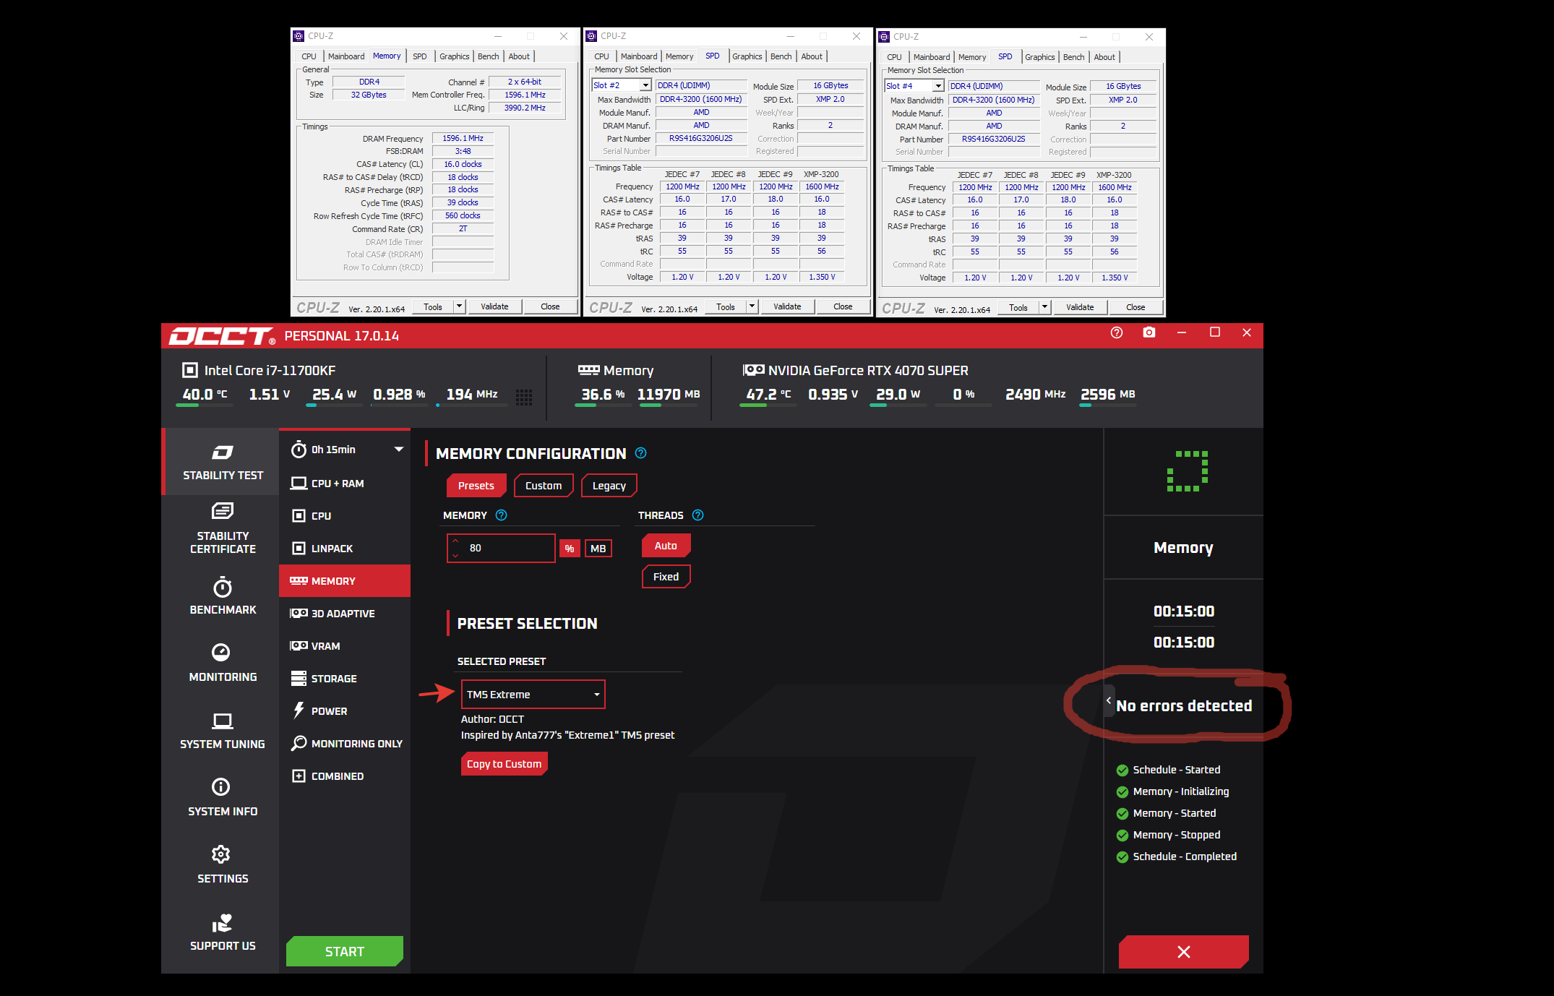
Task: Open Memory Configuration help icon
Action: (x=640, y=453)
